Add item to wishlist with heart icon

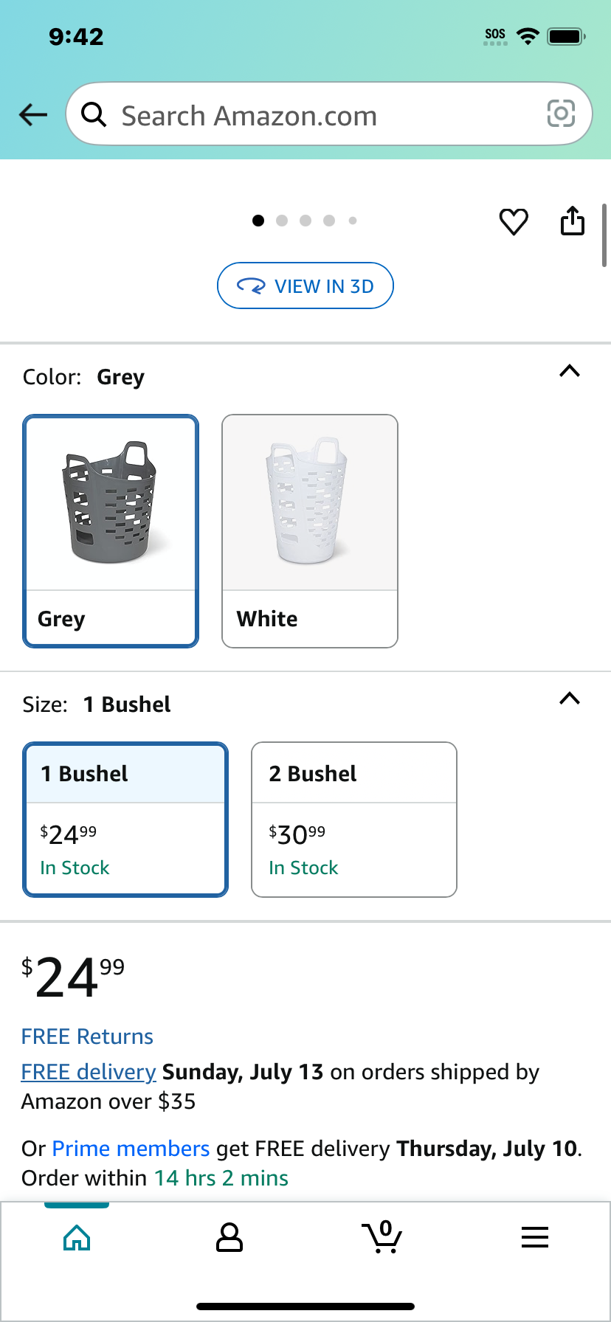tap(514, 221)
